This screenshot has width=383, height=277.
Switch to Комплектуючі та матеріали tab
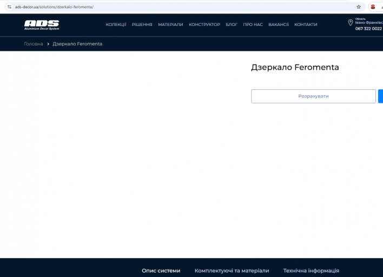[232, 271]
